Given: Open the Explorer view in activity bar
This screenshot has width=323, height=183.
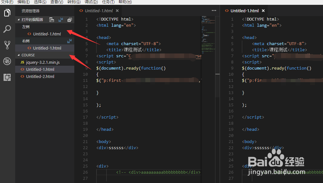Looking at the screenshot, I should coord(7,13).
